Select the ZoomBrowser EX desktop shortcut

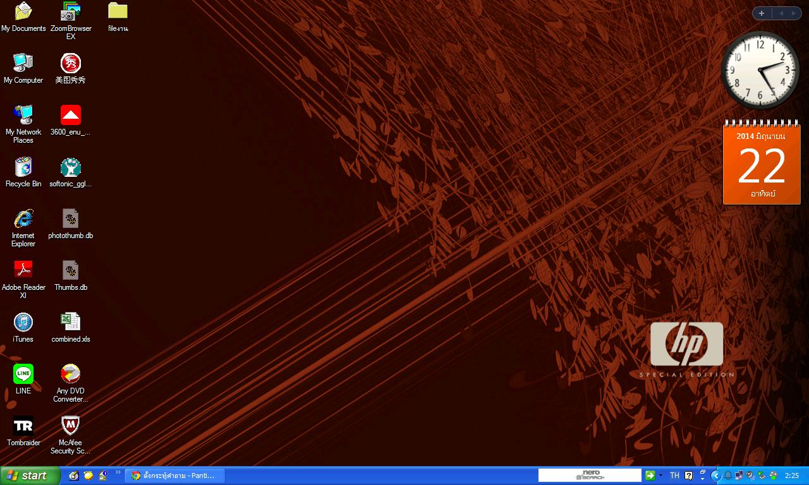(71, 21)
